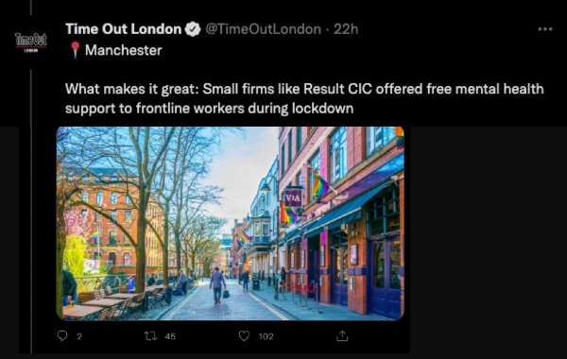Viewport: 567px width, 359px height.
Task: Open the share tweet icon
Action: tap(342, 336)
